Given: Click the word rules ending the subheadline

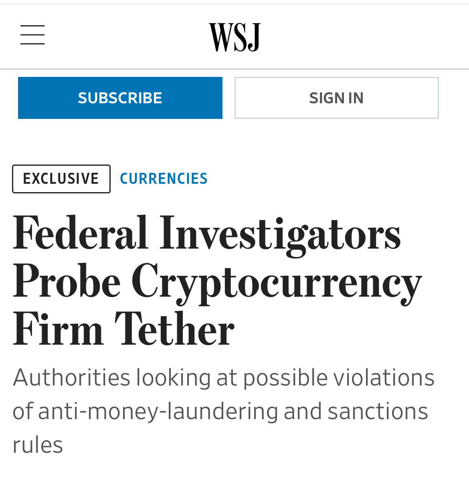Looking at the screenshot, I should click(38, 445).
